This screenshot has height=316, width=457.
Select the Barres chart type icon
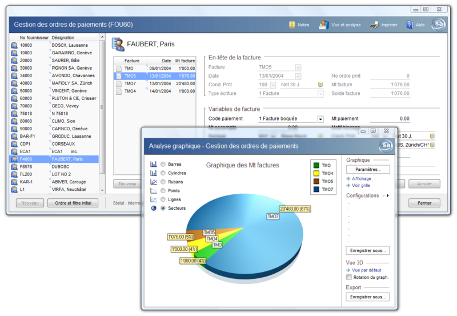click(154, 164)
